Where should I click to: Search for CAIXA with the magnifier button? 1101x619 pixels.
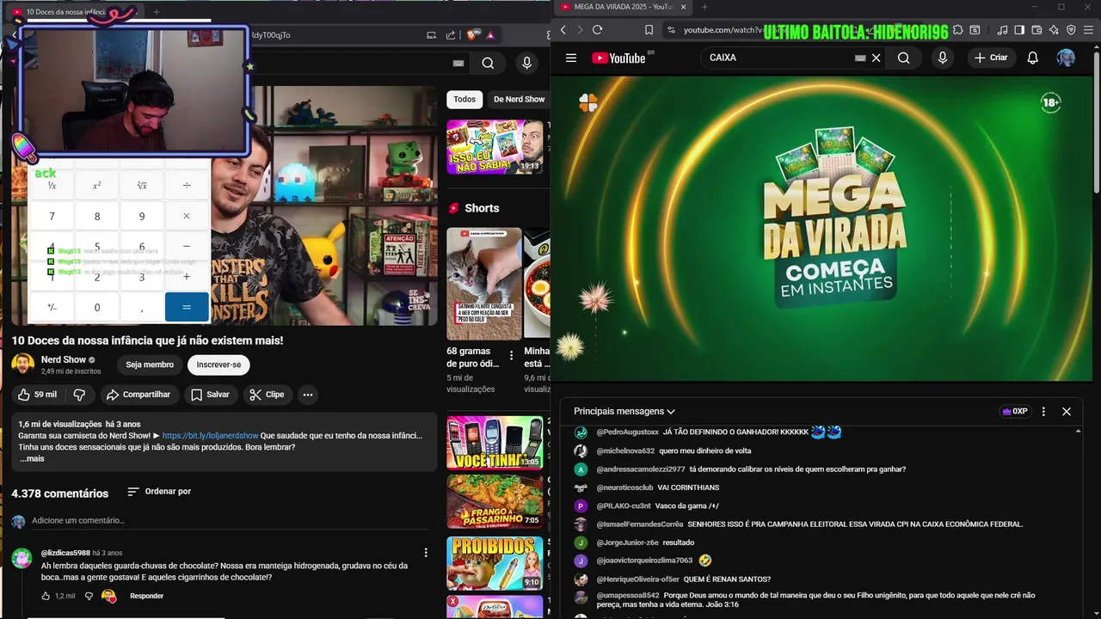coord(903,58)
